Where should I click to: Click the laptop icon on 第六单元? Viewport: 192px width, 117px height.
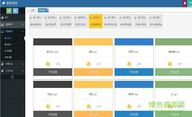pos(105,18)
